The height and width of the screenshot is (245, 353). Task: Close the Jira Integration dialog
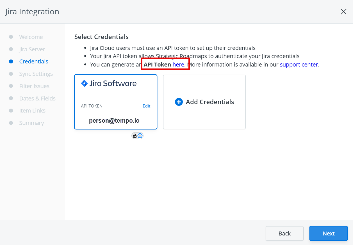pos(343,12)
